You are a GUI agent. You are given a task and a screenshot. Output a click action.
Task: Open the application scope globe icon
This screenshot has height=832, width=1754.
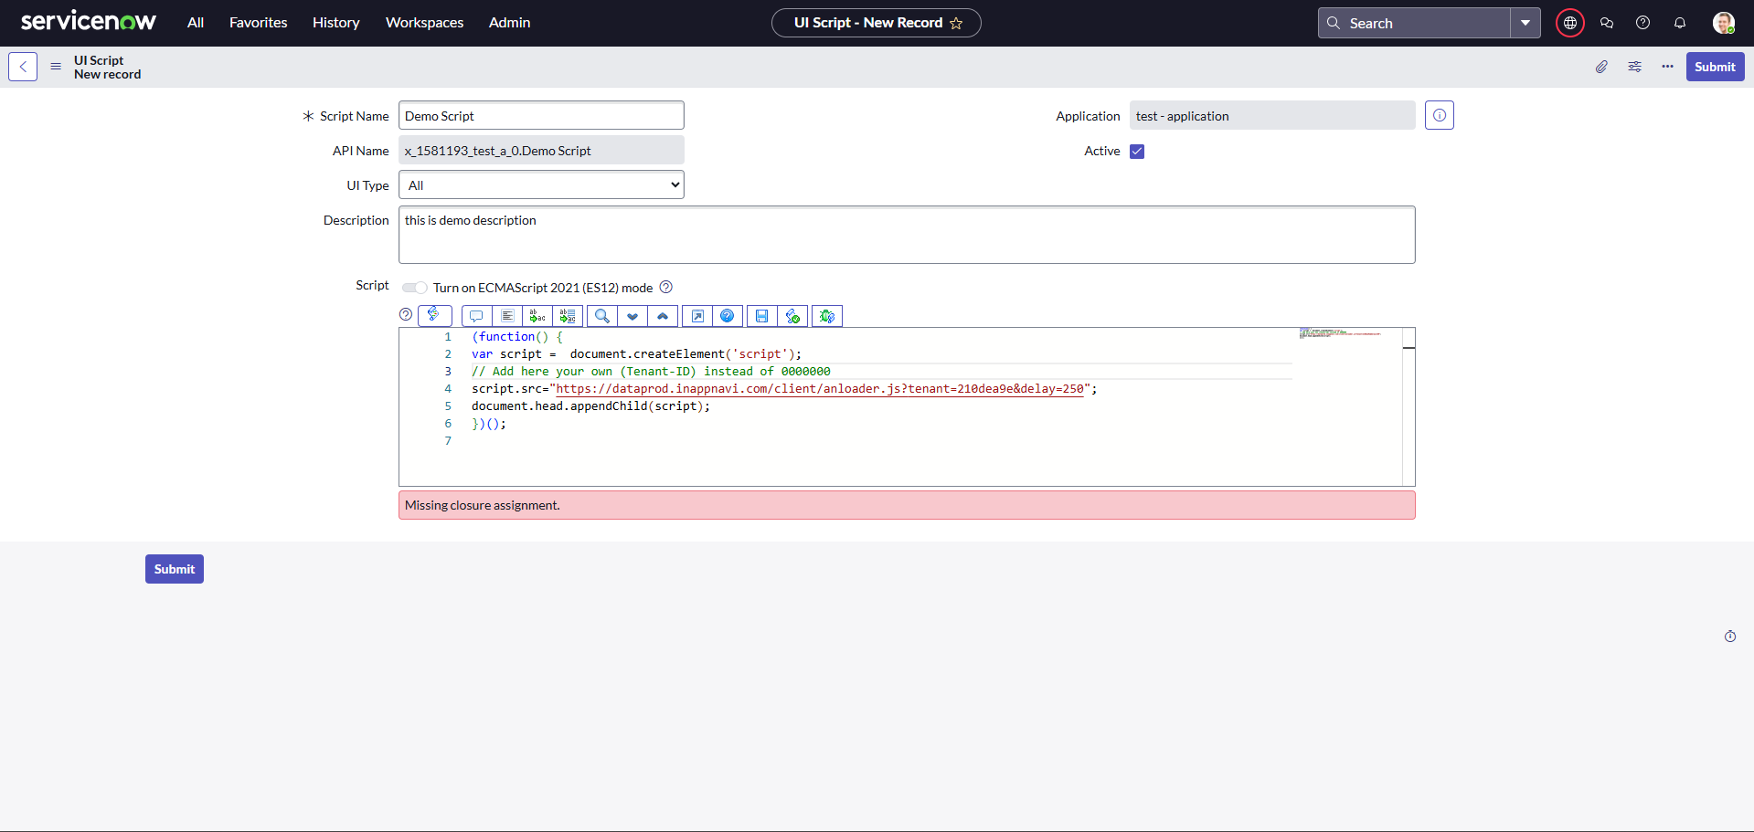(1570, 23)
